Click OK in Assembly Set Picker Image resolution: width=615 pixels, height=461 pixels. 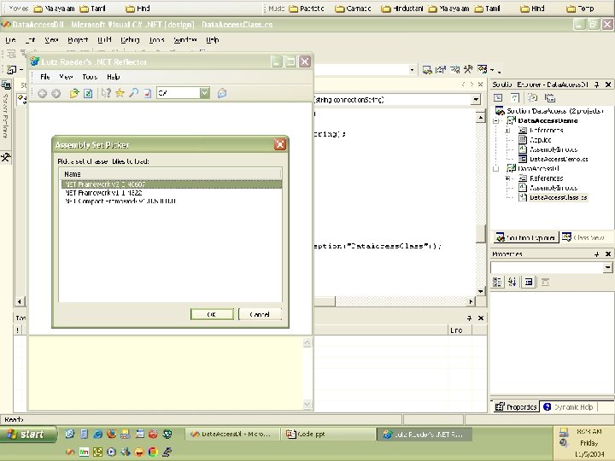click(211, 314)
